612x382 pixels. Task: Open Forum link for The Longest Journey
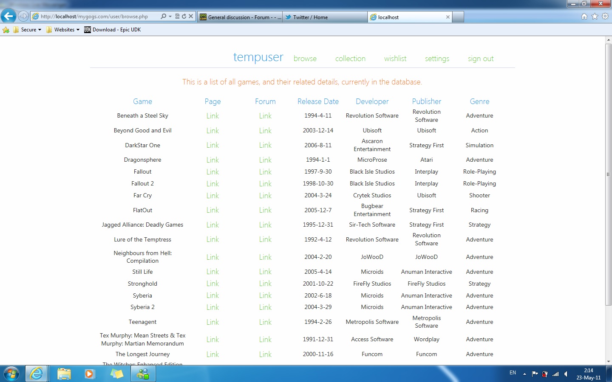265,354
